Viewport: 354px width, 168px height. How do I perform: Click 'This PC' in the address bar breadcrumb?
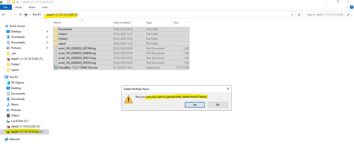tap(37, 14)
